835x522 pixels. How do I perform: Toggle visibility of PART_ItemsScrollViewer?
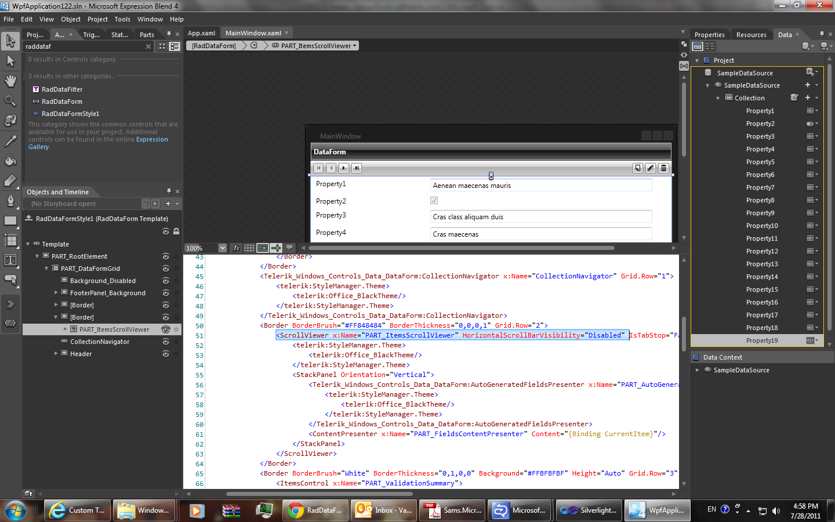(x=166, y=329)
